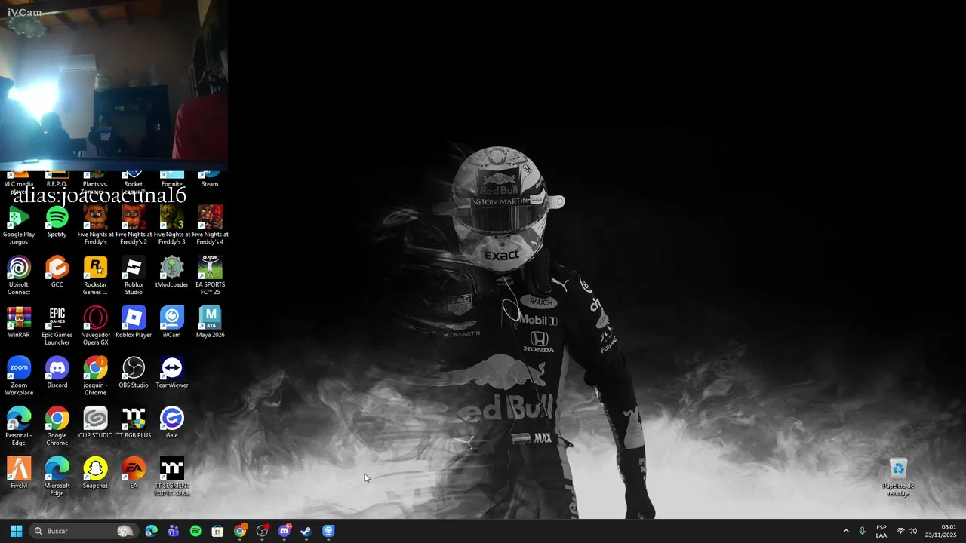
Task: Select the TeamViewer desktop icon
Action: pyautogui.click(x=171, y=373)
